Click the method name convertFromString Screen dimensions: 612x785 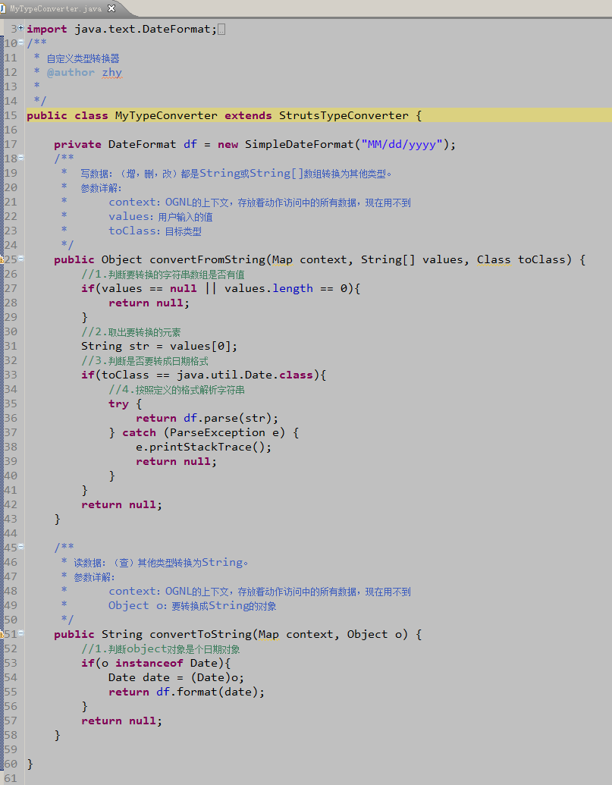(x=207, y=259)
